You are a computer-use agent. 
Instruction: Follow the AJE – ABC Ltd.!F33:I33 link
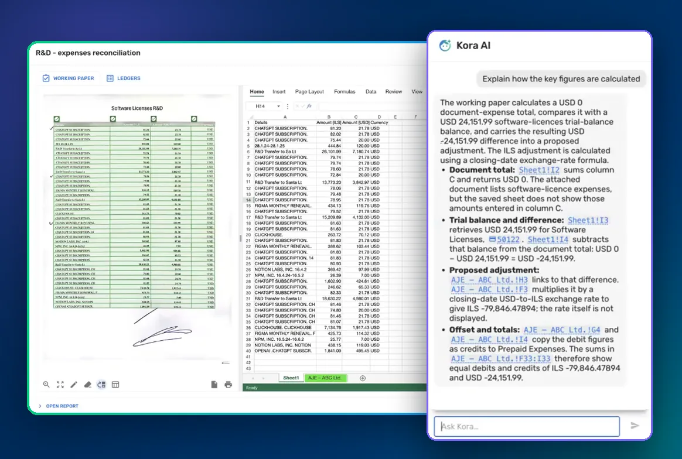point(500,358)
